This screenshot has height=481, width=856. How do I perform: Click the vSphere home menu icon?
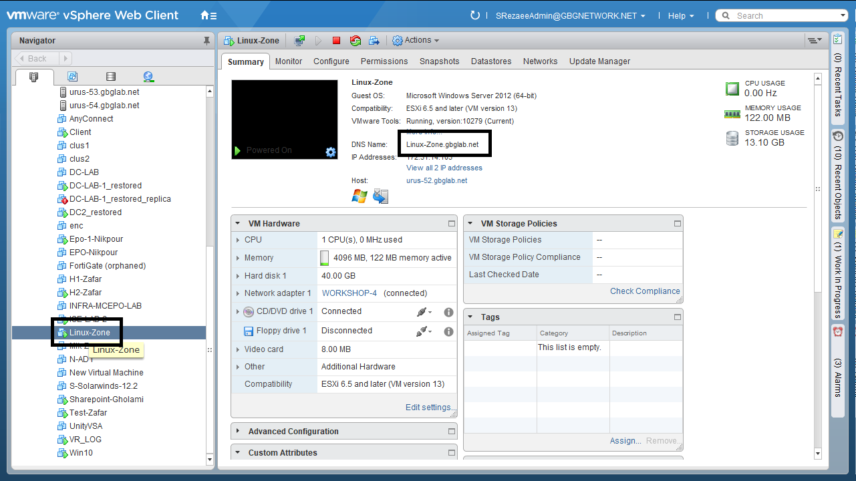(x=208, y=15)
